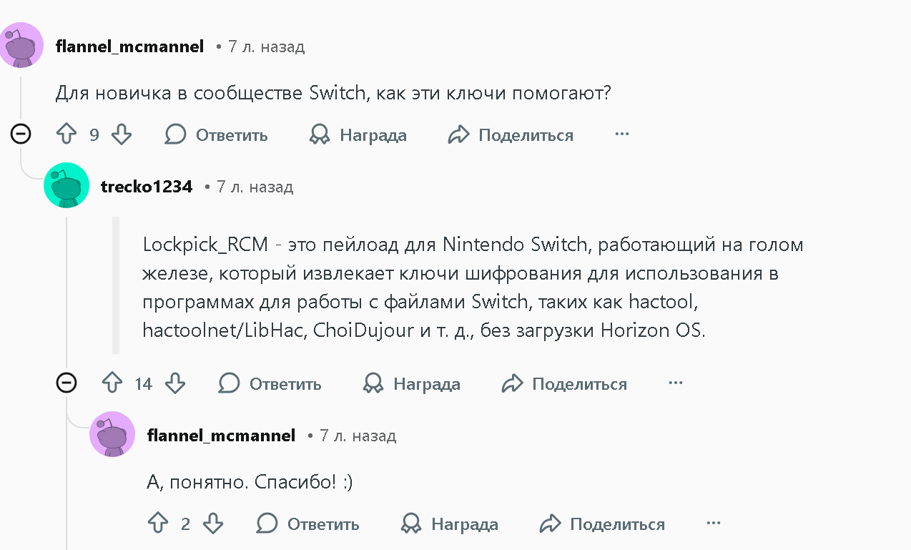Click the purple avatar of the top comment

click(x=21, y=45)
